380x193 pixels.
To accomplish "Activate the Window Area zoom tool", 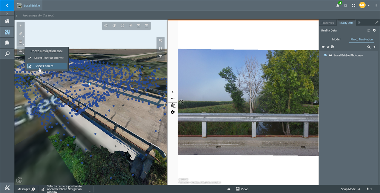I will [130, 26].
